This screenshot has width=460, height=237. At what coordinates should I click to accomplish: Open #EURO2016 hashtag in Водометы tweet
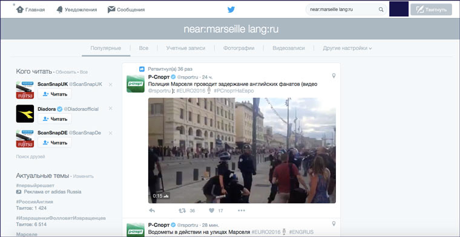[266, 232]
